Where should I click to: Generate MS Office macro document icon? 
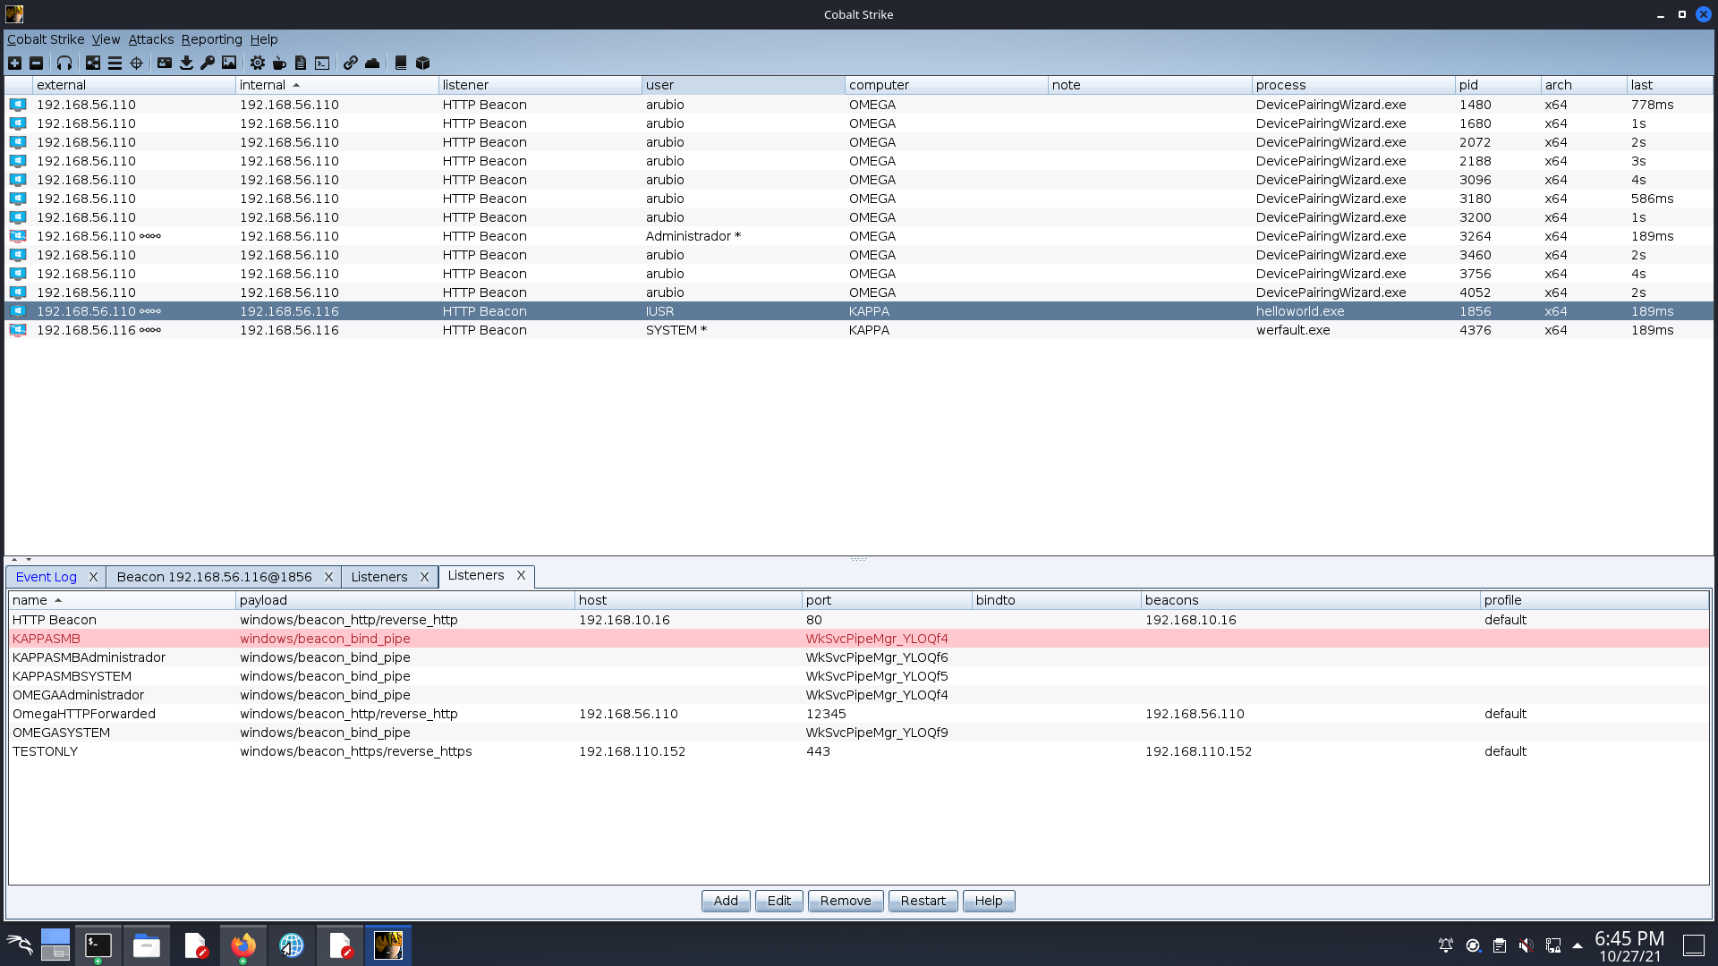301,63
